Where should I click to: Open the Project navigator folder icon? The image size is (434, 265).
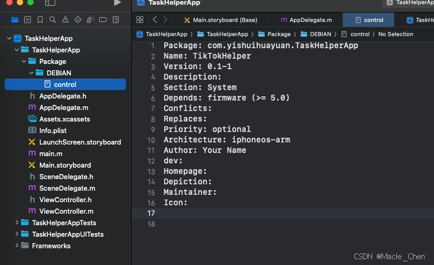[x=15, y=19]
